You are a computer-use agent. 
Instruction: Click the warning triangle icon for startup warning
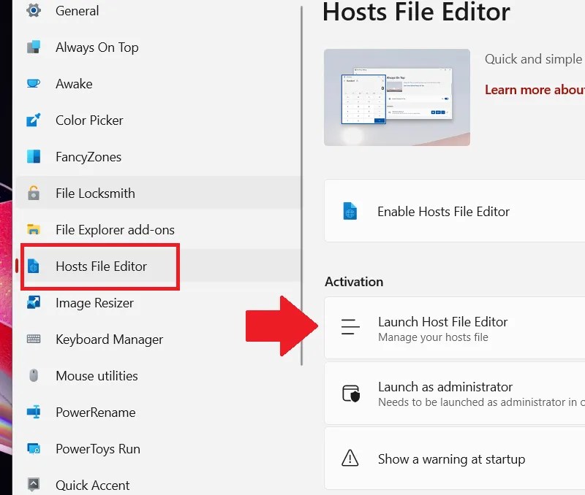(x=350, y=458)
